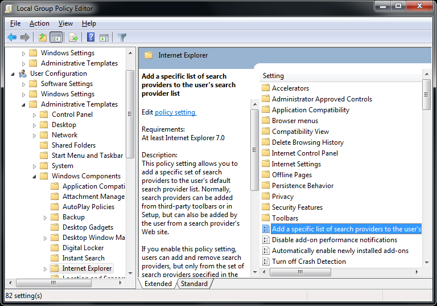Go back using the blue Back arrow
The image size is (437, 306).
[x=12, y=37]
